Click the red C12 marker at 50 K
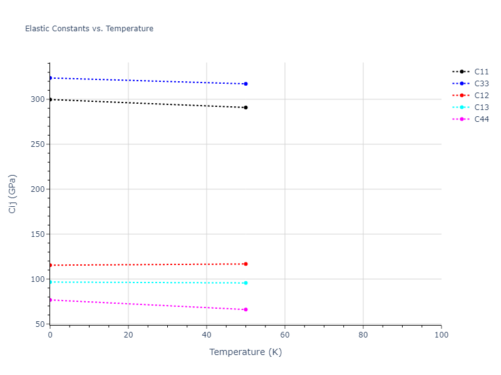501x375 pixels. pyautogui.click(x=245, y=264)
